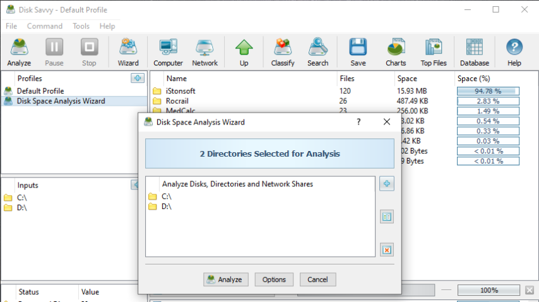
Task: Click the 1.49 % space bar
Action: pos(488,111)
